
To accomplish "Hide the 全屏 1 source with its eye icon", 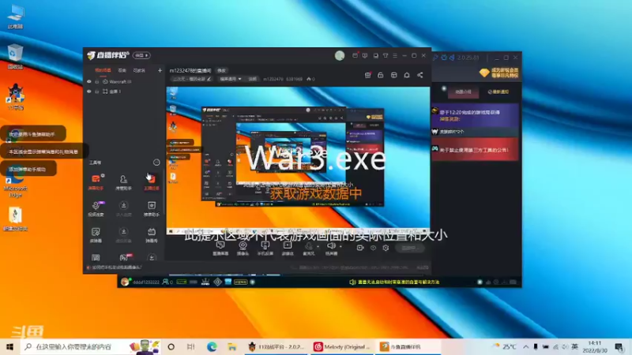I will pos(89,92).
